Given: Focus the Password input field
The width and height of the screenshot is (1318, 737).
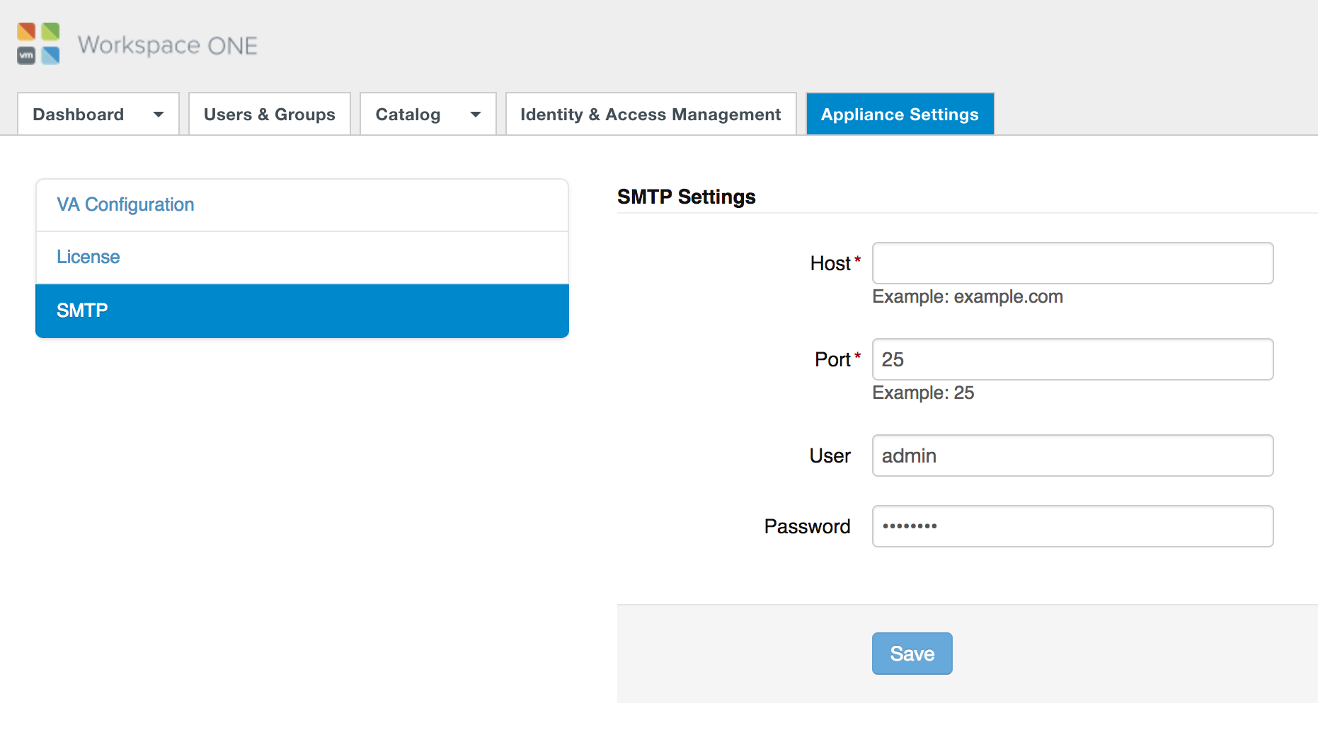Looking at the screenshot, I should point(1072,527).
